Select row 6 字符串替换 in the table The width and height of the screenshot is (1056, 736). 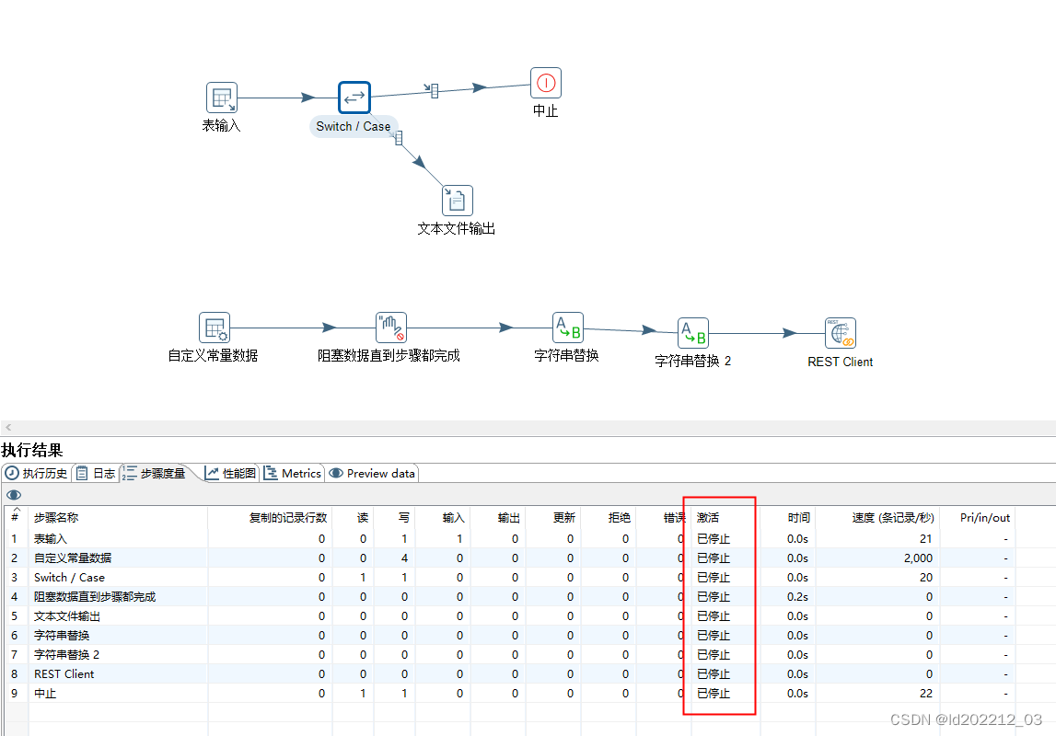(x=508, y=636)
